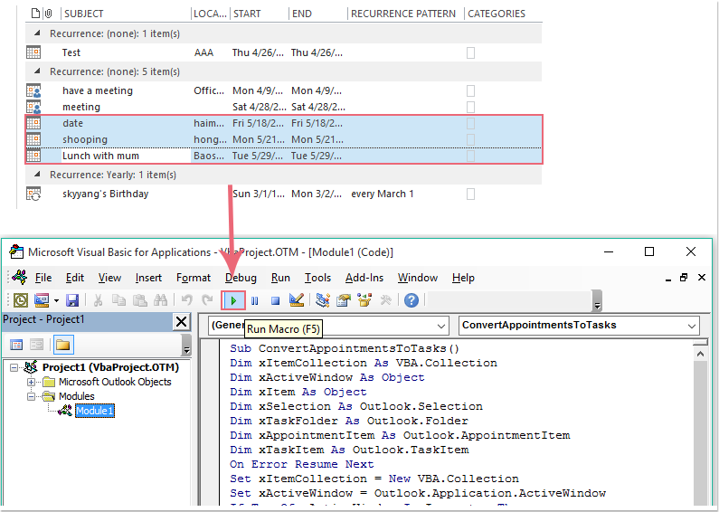Collapse the Recurrence: Yearly group
719x512 pixels.
37,175
